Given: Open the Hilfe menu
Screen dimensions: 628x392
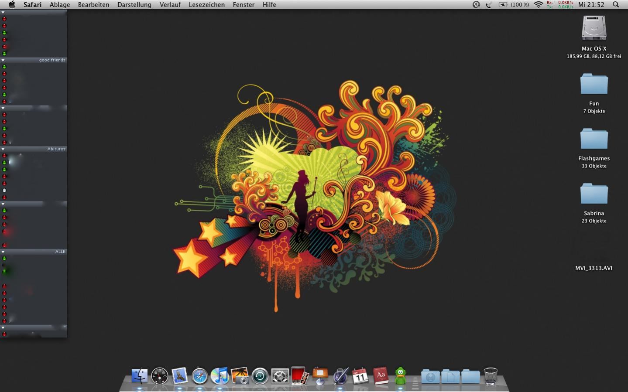Looking at the screenshot, I should (269, 4).
